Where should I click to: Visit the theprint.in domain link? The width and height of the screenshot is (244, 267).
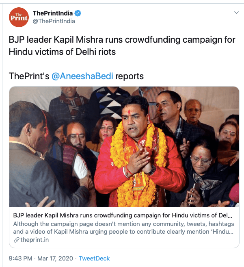coord(32,240)
